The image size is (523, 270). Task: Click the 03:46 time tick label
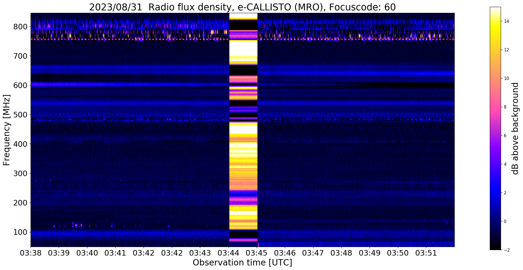tap(285, 253)
